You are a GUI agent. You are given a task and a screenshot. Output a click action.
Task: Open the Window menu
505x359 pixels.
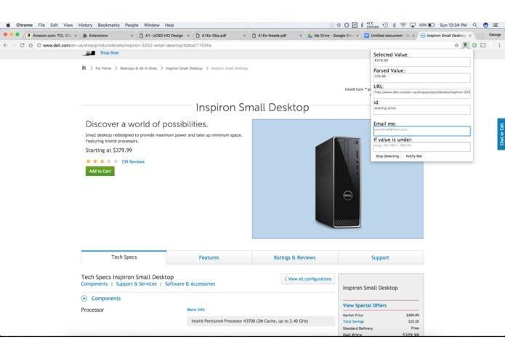click(x=151, y=25)
